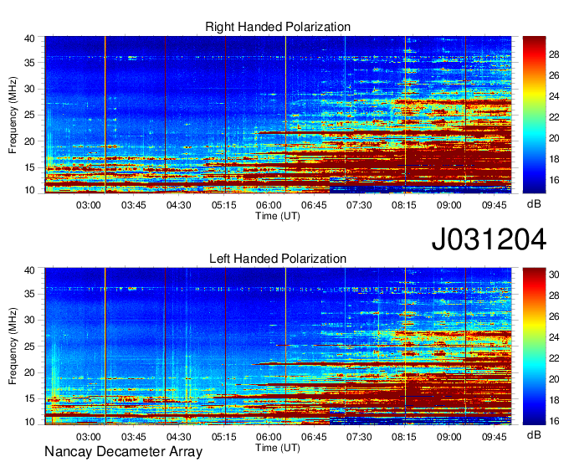Click "Frequency (MHz)" axis label of Left Handed plot
The image size is (569, 462).
coord(13,346)
